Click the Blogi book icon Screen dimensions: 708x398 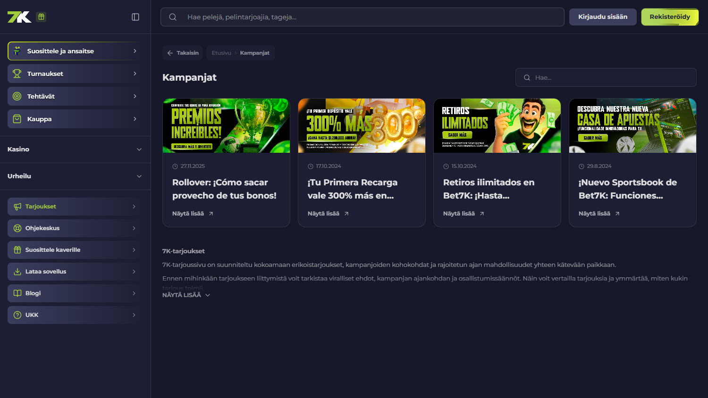click(17, 293)
